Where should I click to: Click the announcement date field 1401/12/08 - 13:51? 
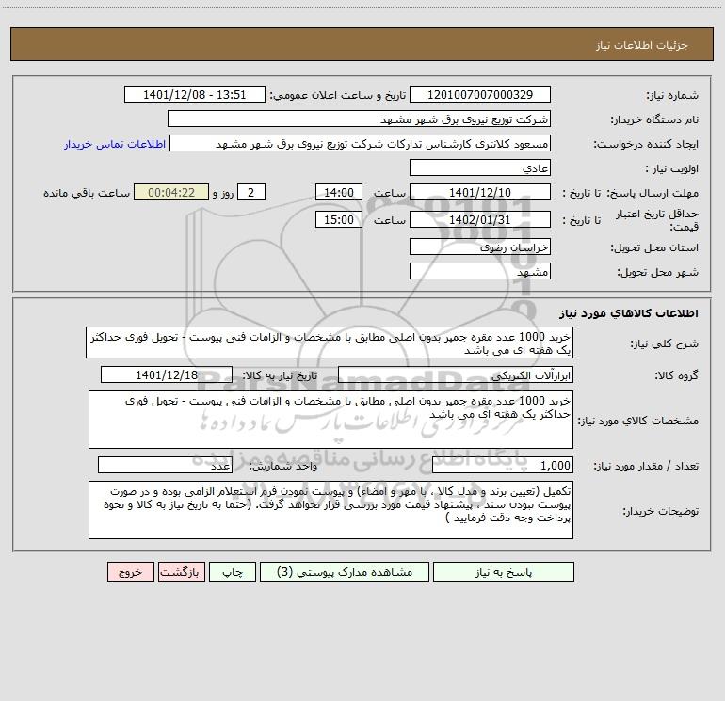[195, 95]
